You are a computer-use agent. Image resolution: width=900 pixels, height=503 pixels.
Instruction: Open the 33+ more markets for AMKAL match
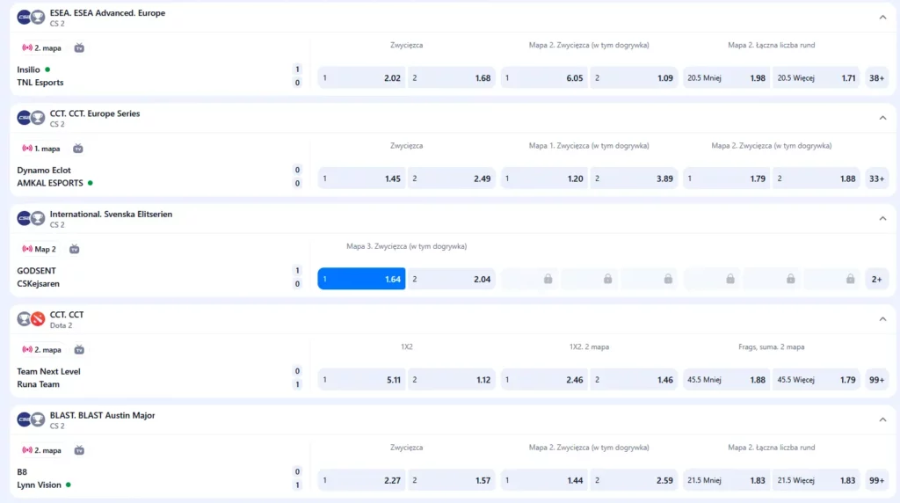876,179
